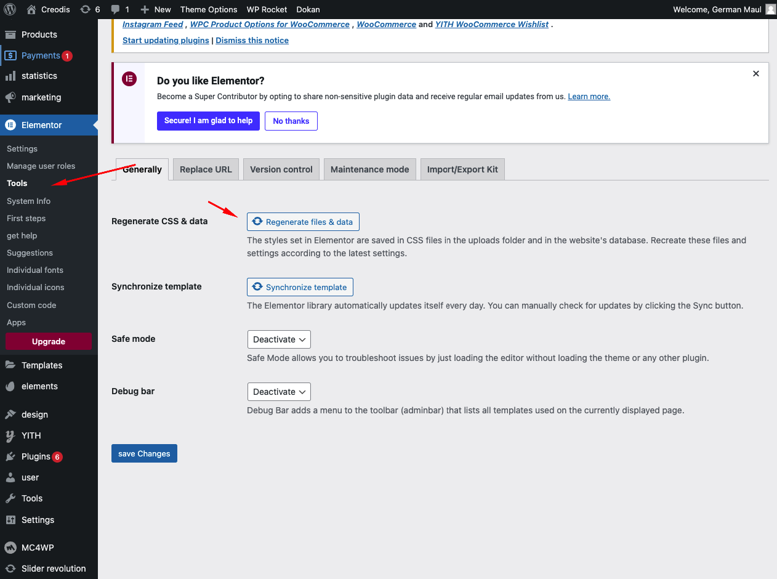Open the Debug bar dropdown

279,392
